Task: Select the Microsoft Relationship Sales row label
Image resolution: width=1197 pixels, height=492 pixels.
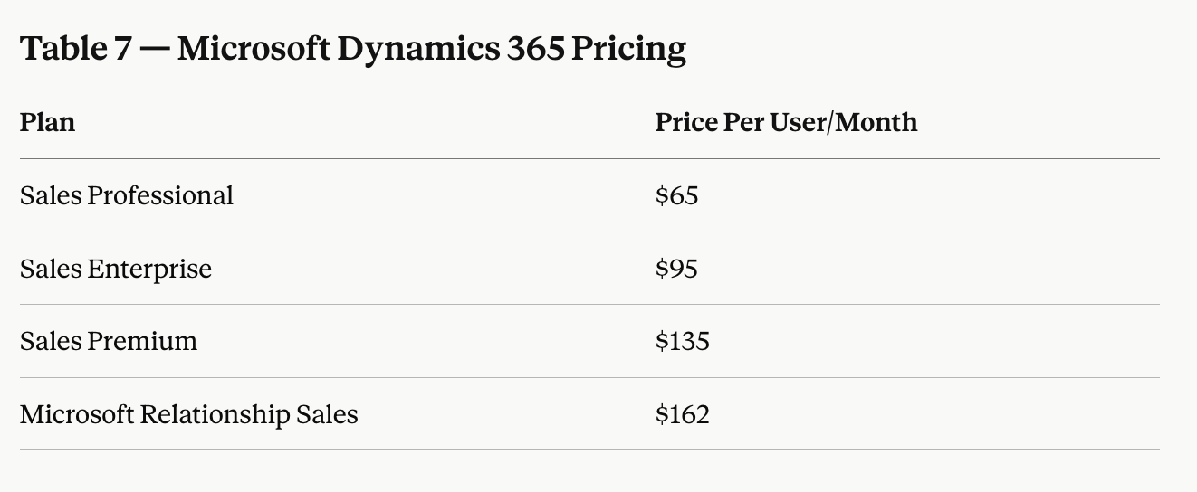Action: (x=189, y=414)
